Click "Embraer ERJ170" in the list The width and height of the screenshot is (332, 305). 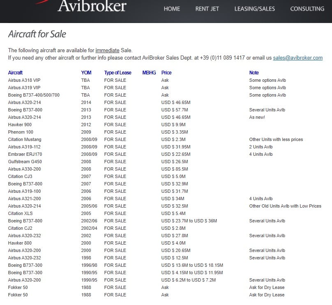point(25,155)
